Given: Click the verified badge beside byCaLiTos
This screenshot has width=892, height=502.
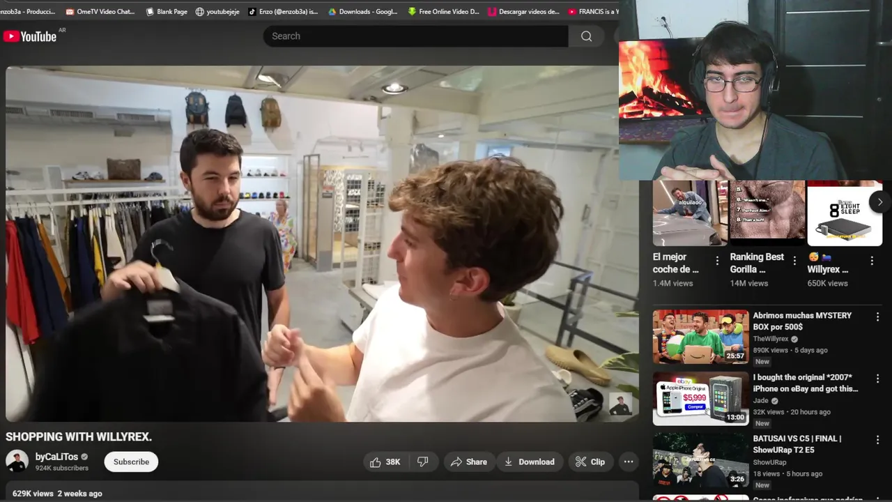Looking at the screenshot, I should (84, 457).
